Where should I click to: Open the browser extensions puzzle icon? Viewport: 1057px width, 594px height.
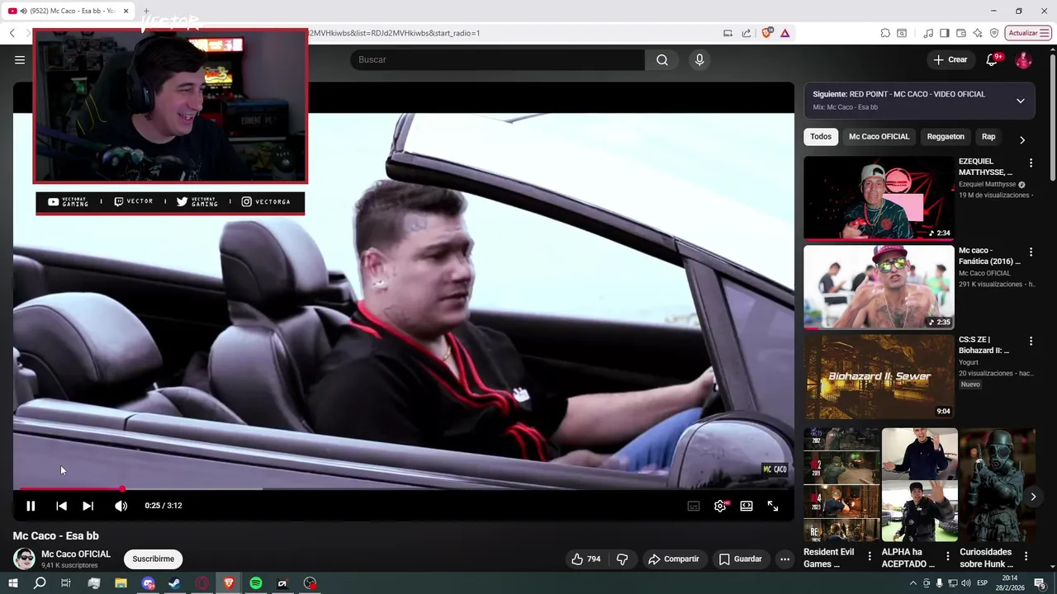click(x=885, y=33)
